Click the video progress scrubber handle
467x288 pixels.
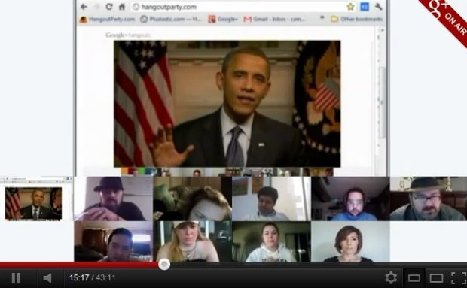tap(164, 264)
